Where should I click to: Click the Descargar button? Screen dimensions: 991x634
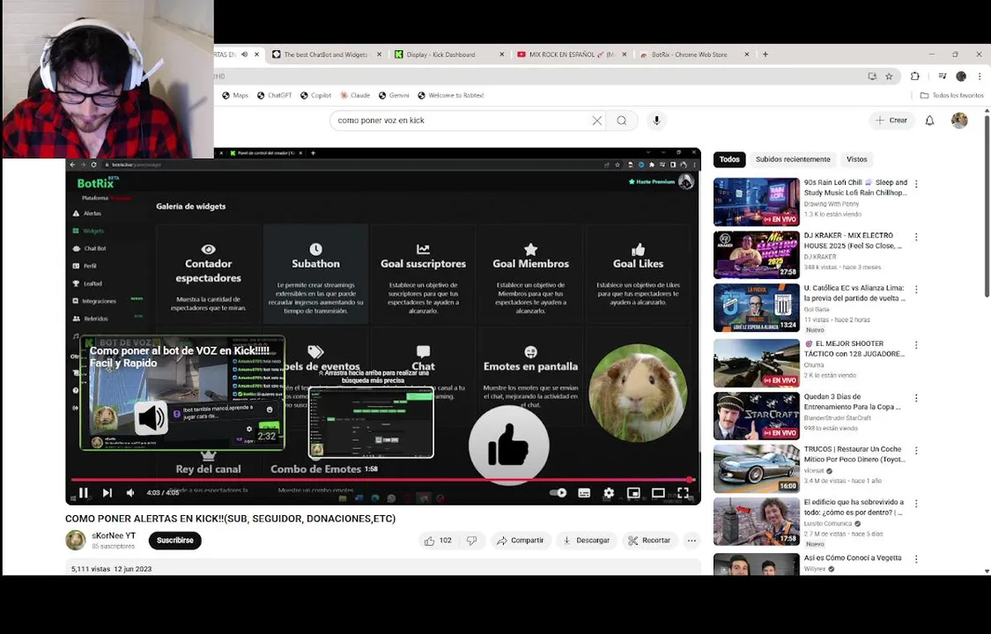[587, 541]
